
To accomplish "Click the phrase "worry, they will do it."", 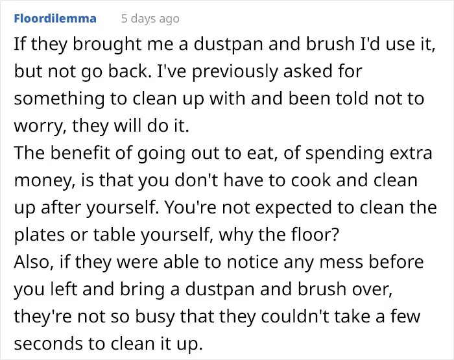I will coord(101,126).
